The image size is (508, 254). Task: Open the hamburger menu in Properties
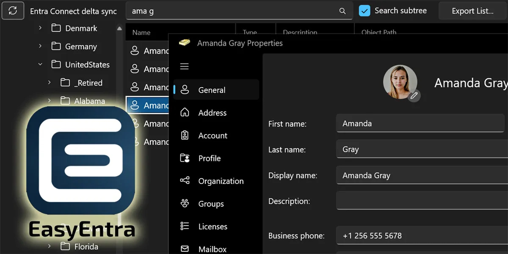tap(185, 66)
